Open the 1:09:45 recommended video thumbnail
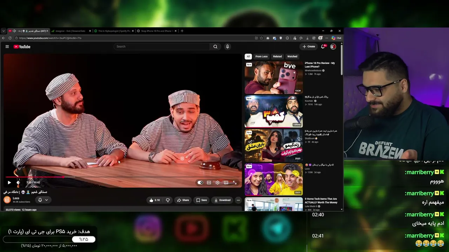The height and width of the screenshot is (252, 449). 274,111
